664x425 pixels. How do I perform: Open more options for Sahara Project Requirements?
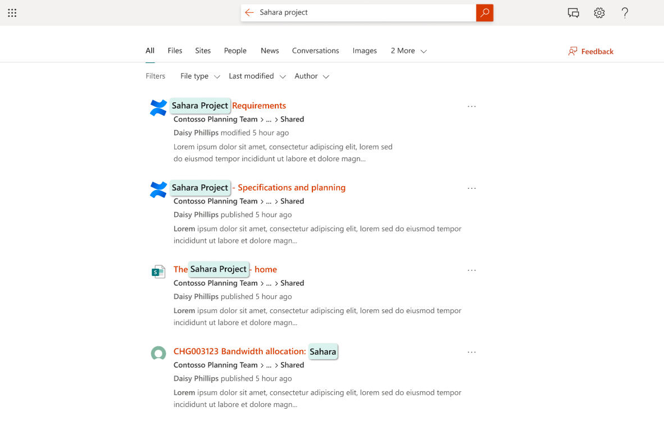(471, 106)
